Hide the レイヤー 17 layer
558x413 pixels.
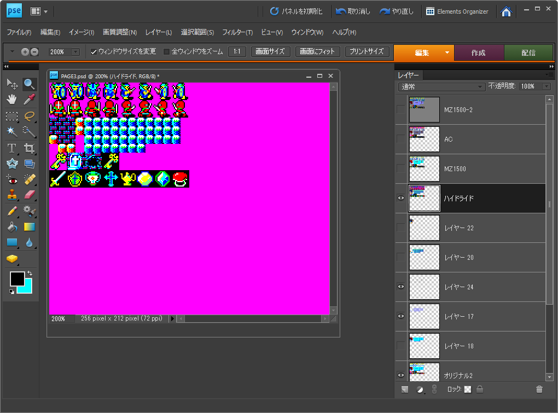coord(400,316)
